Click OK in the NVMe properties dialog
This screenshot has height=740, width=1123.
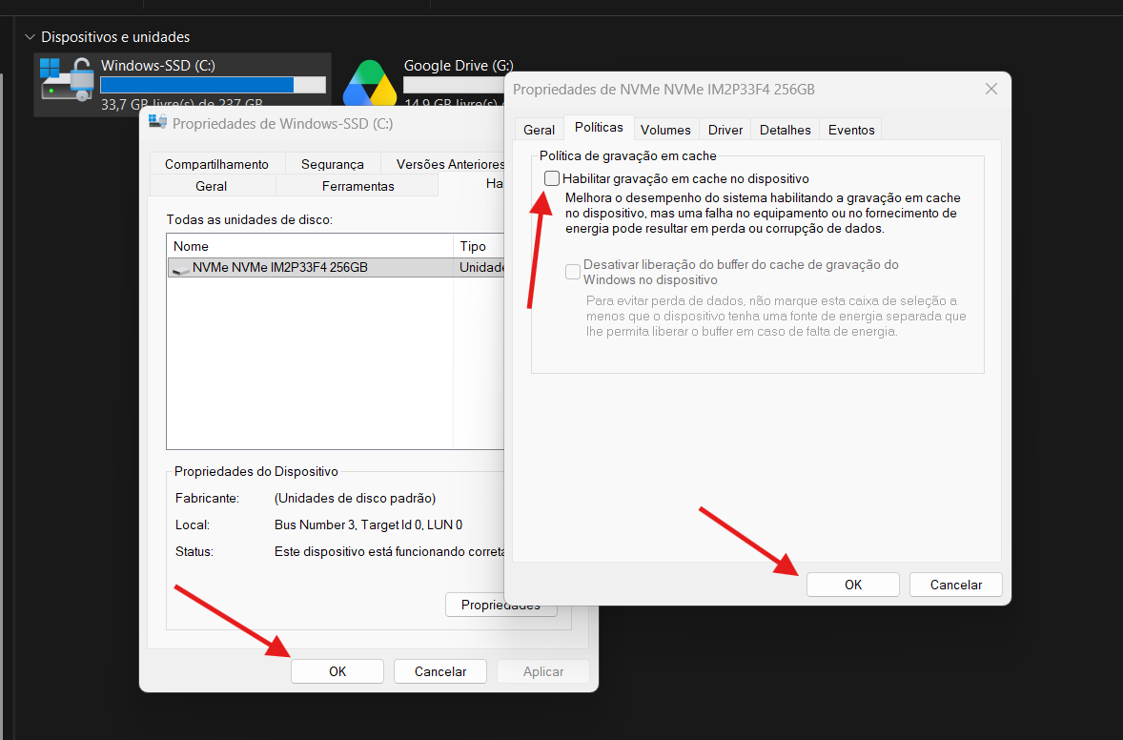tap(853, 585)
